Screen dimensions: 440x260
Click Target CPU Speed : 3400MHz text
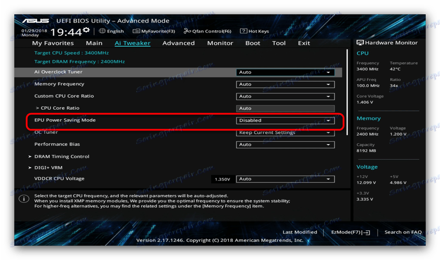coord(71,53)
